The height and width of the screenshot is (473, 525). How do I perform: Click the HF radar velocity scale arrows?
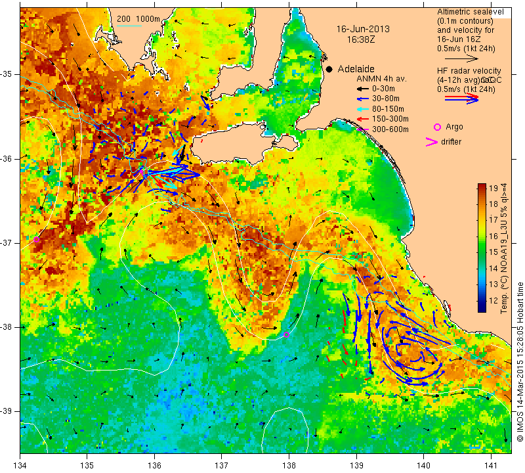(x=462, y=98)
